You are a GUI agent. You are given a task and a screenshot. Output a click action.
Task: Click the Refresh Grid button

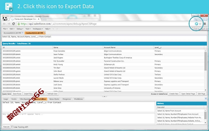(x=52, y=94)
